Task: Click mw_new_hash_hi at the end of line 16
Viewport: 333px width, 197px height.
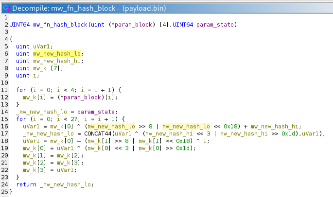Action: 274,126
